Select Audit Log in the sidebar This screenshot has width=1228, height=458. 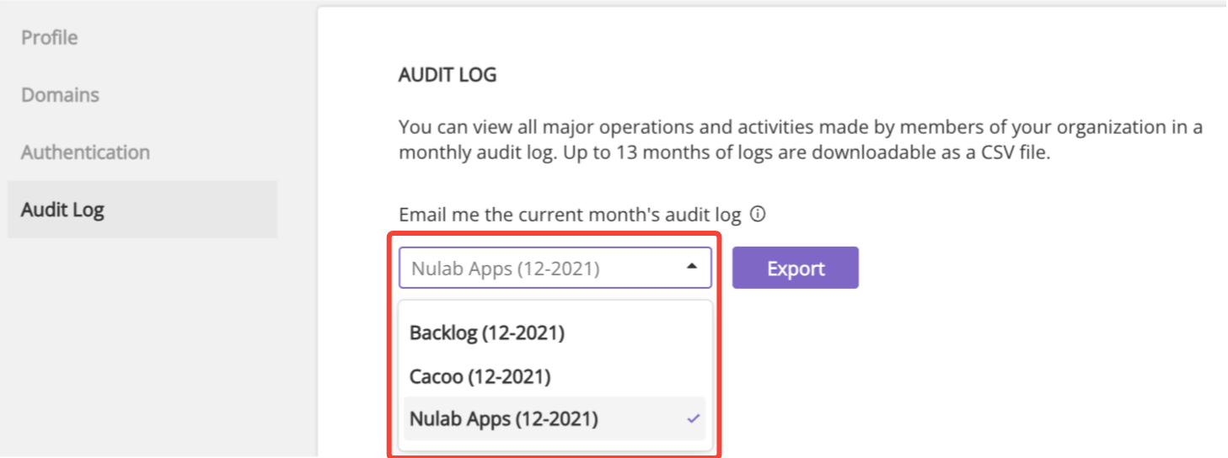142,210
